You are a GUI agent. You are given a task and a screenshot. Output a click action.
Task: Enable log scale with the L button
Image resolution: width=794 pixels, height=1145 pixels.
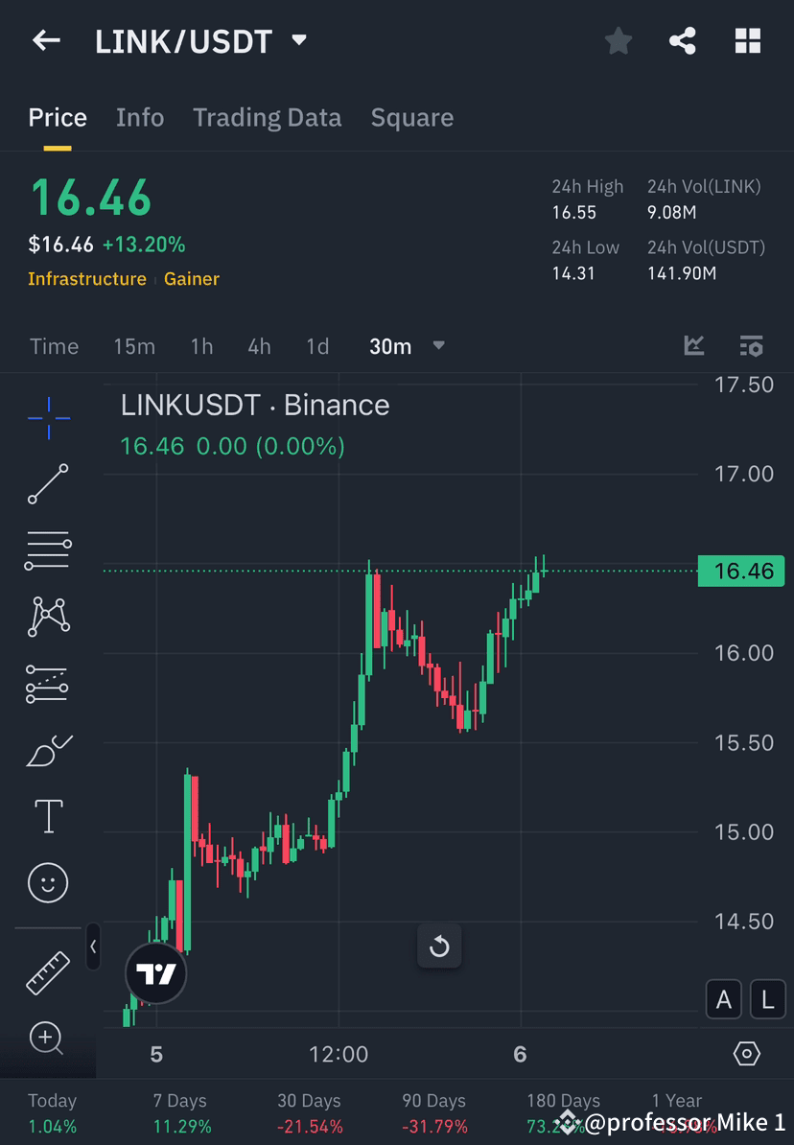[x=767, y=999]
